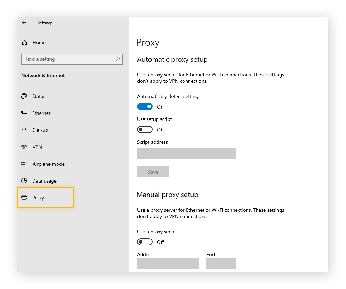Click the proxy Address field
This screenshot has height=289, width=346.
[168, 263]
